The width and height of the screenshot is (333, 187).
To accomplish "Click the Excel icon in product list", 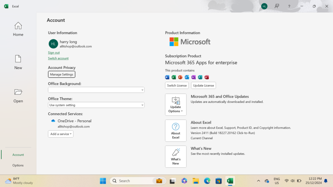I will coord(174,77).
